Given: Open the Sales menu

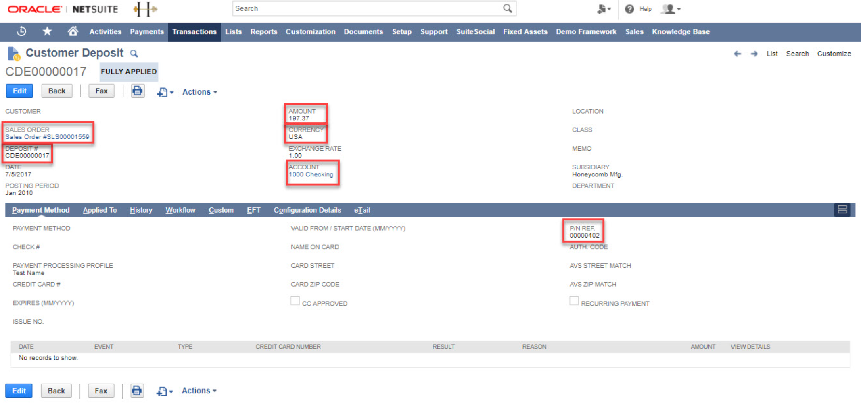Looking at the screenshot, I should (634, 32).
